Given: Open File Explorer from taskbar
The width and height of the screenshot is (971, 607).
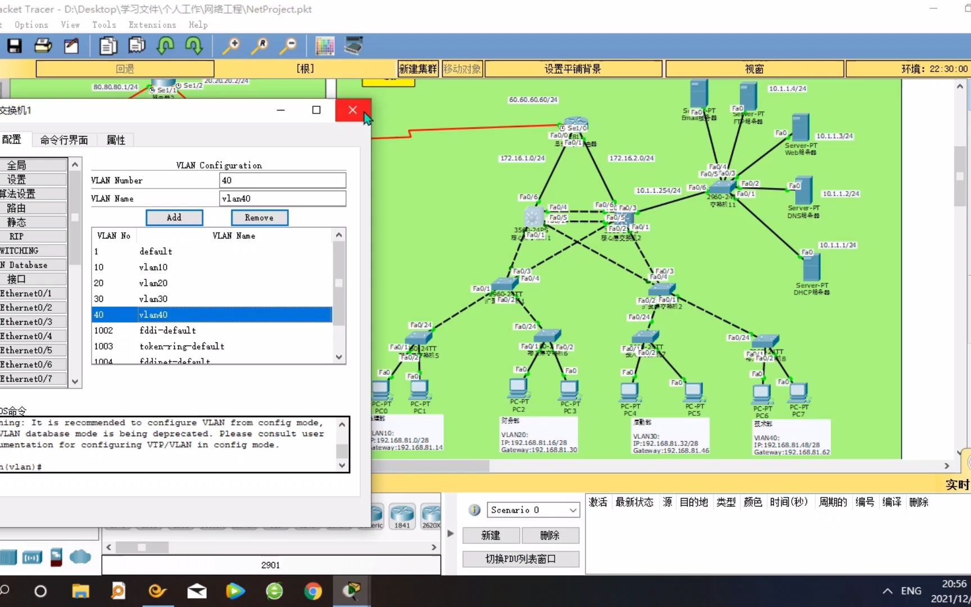Looking at the screenshot, I should [x=80, y=591].
